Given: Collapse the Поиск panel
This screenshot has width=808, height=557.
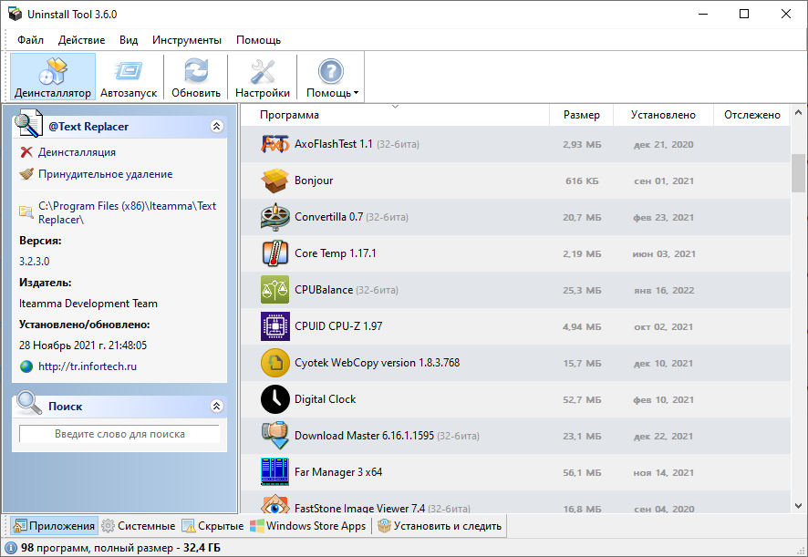Looking at the screenshot, I should (216, 406).
